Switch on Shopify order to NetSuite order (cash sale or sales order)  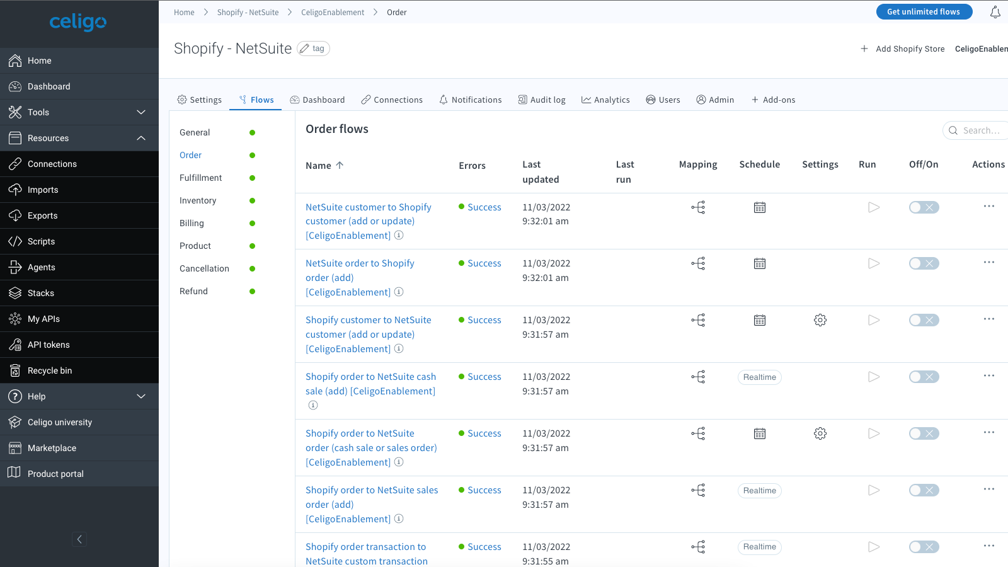pyautogui.click(x=924, y=433)
